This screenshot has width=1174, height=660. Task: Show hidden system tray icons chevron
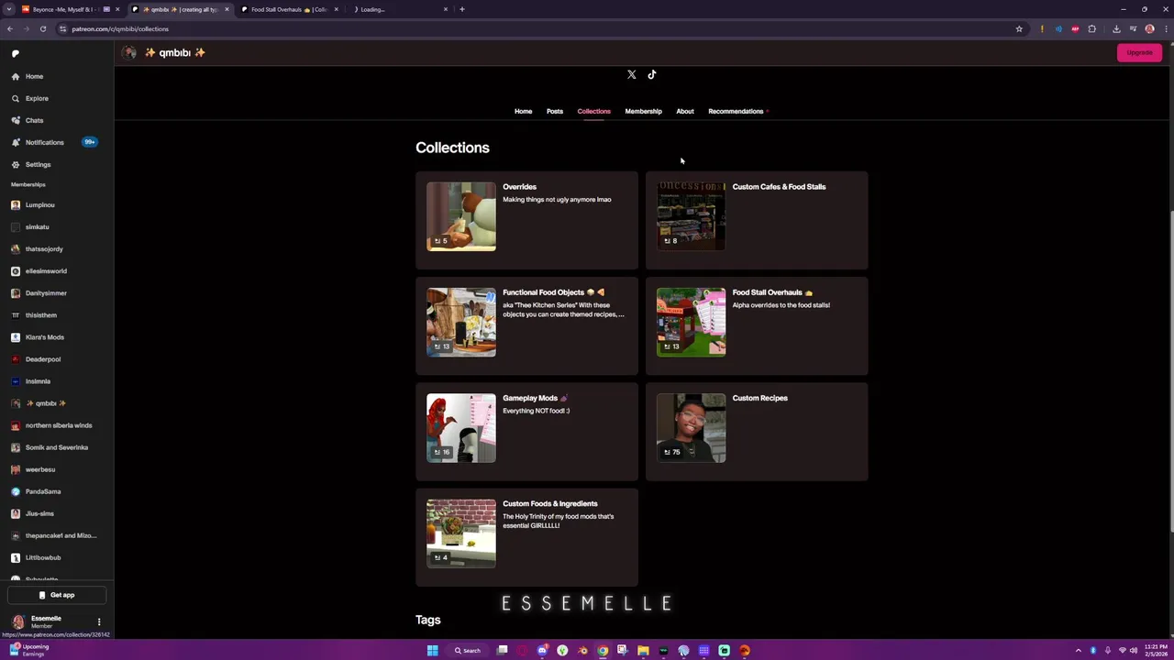pyautogui.click(x=1079, y=651)
